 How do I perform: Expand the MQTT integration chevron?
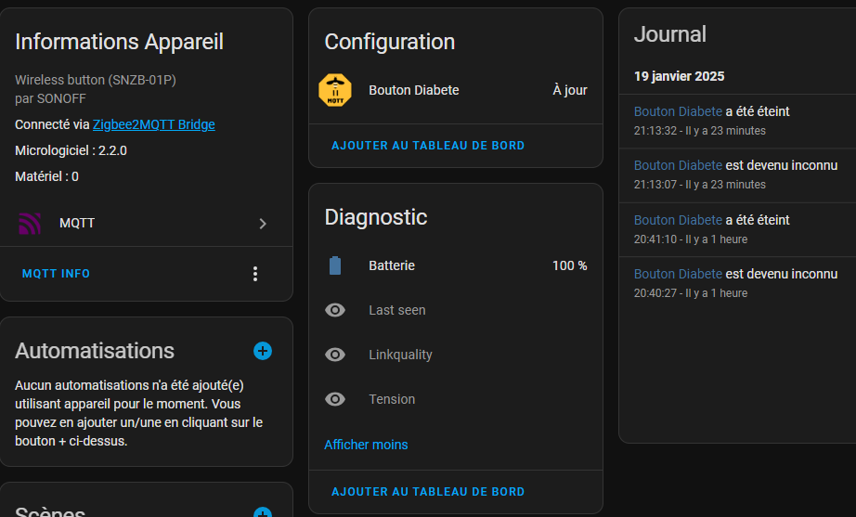(x=263, y=224)
